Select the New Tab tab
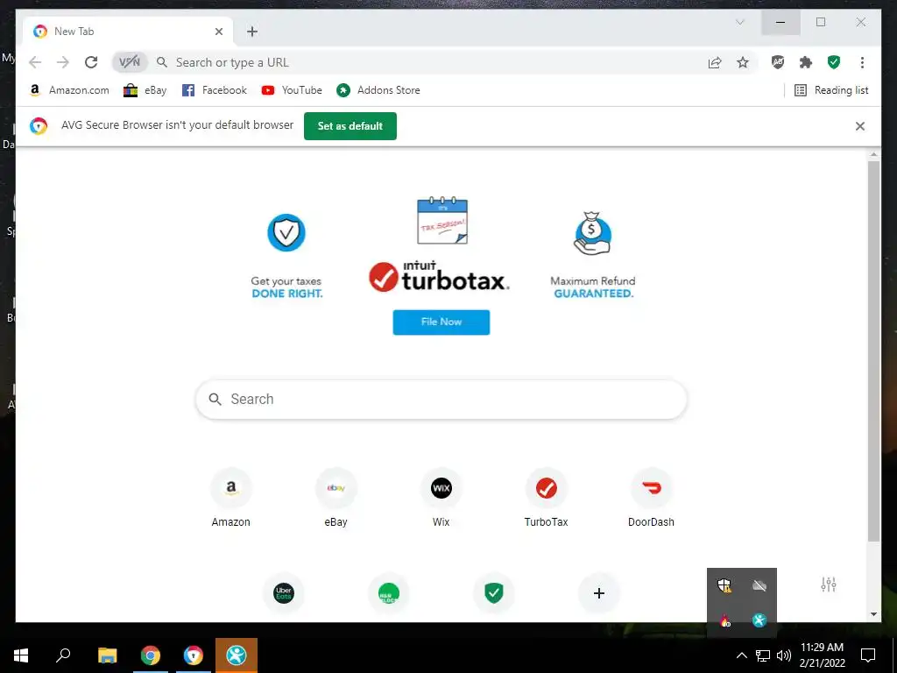Viewport: 897px width, 673px height. [x=128, y=32]
